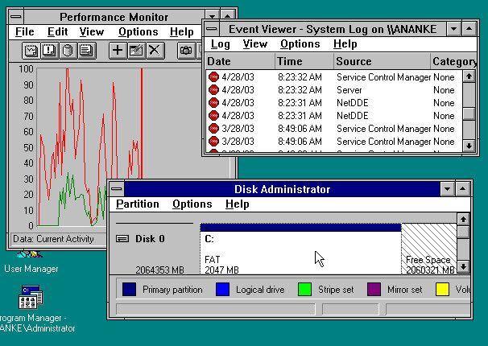
Task: Open the Program Manager desktop icon
Action: [31, 298]
